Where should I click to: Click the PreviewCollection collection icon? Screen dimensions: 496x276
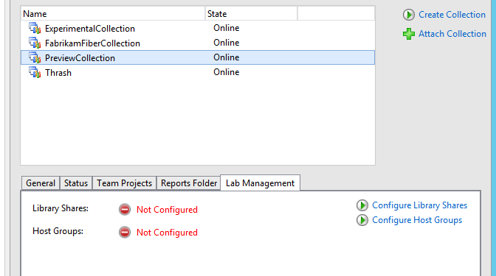point(35,57)
